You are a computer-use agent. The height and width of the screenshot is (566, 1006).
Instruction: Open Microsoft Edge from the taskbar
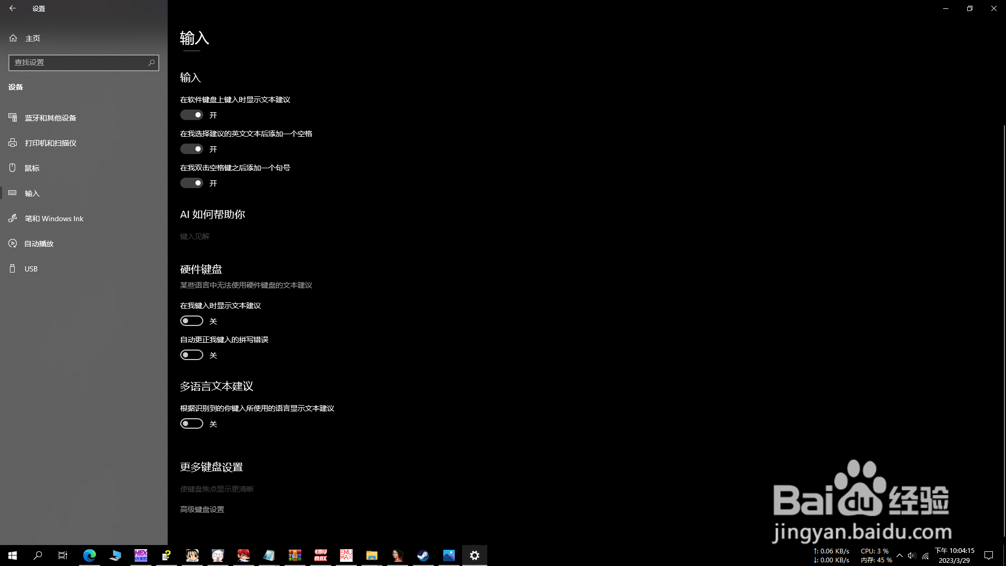[x=89, y=555]
